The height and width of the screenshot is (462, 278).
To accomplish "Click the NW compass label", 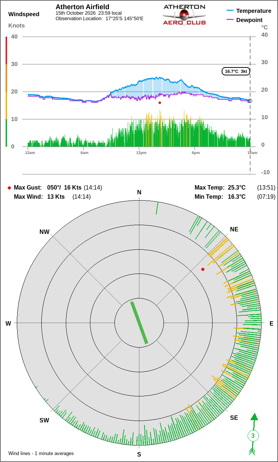I will pos(44,232).
